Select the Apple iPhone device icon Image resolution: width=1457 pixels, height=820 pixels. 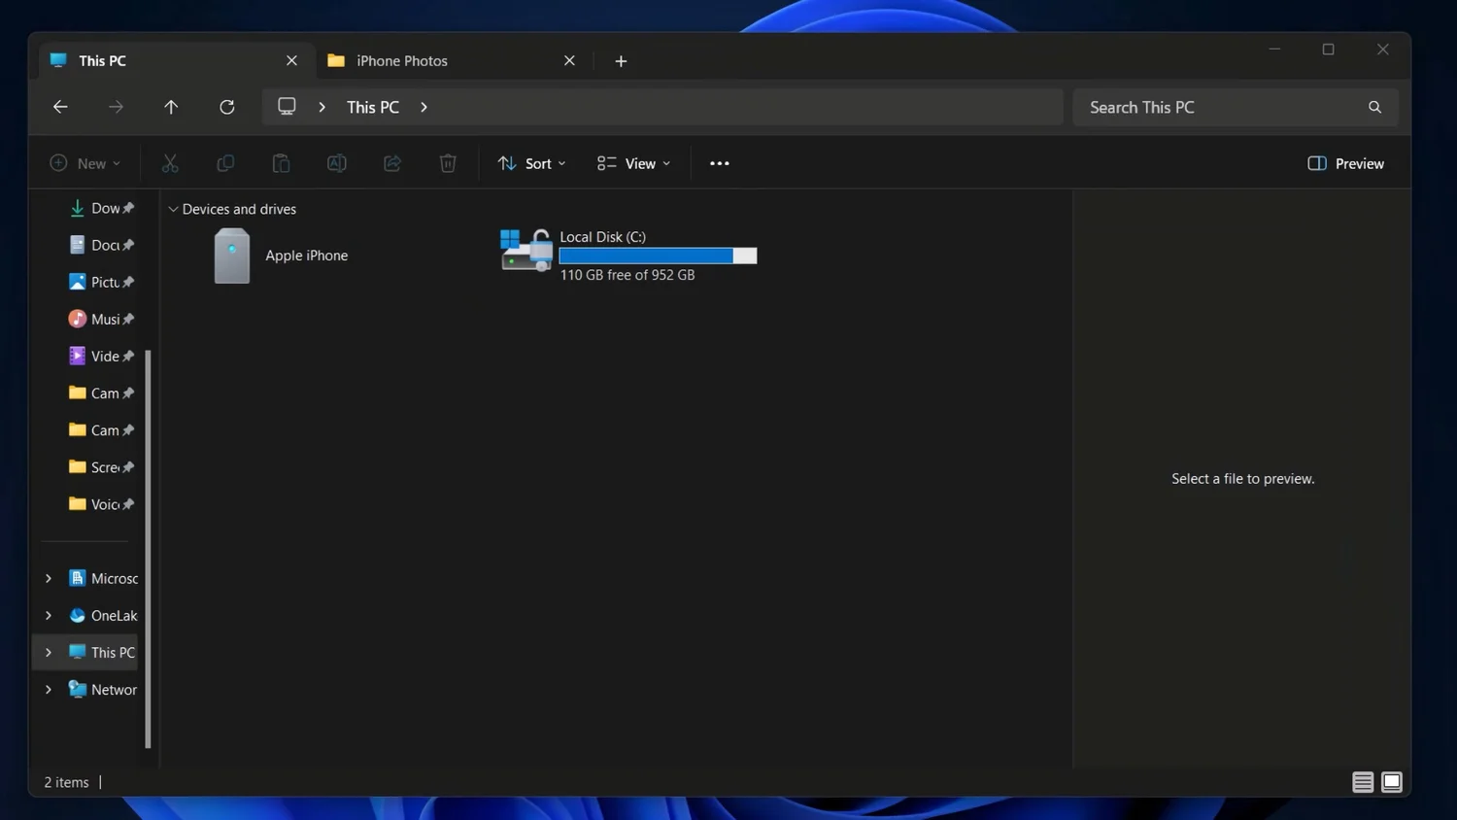click(232, 256)
